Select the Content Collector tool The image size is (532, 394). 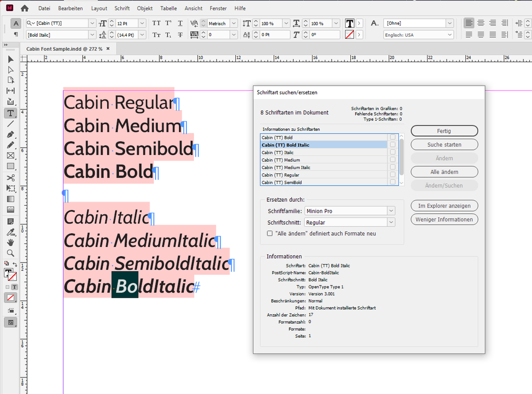[x=11, y=102]
